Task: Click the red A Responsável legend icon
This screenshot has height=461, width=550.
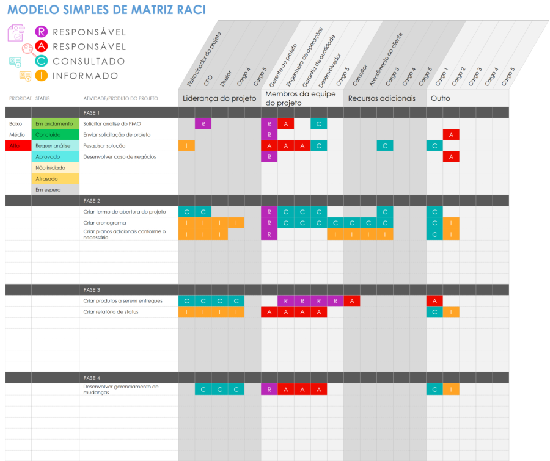Action: [x=42, y=46]
